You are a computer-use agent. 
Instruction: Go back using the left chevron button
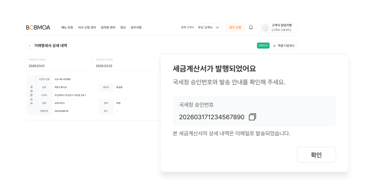(x=29, y=46)
